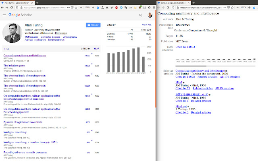Open 'The imitation game' paper title

coord(14,65)
